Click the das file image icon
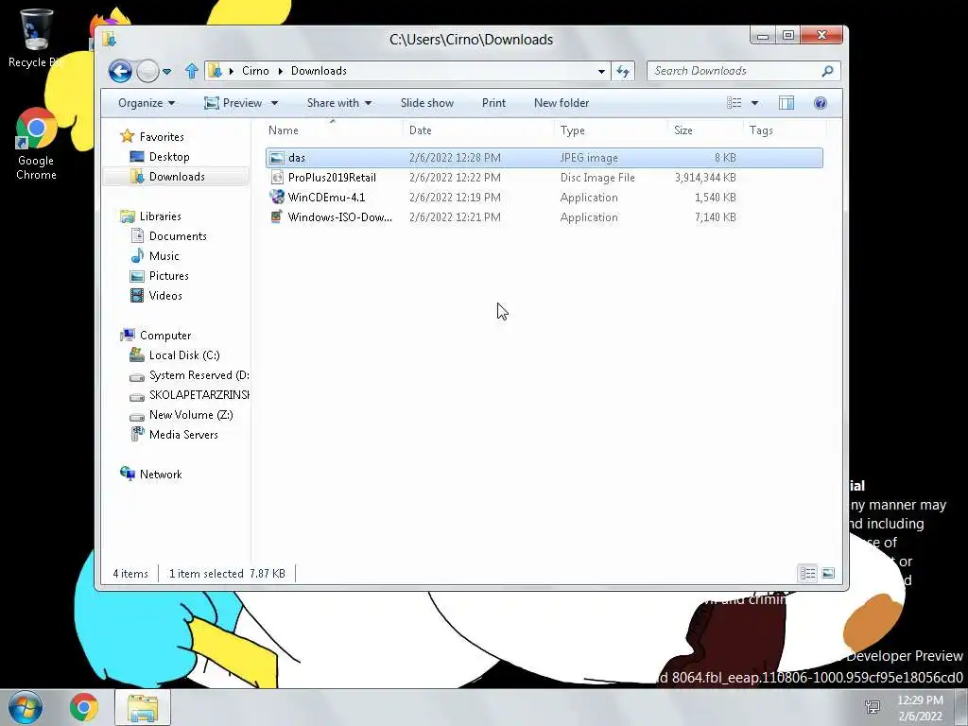 pos(277,158)
